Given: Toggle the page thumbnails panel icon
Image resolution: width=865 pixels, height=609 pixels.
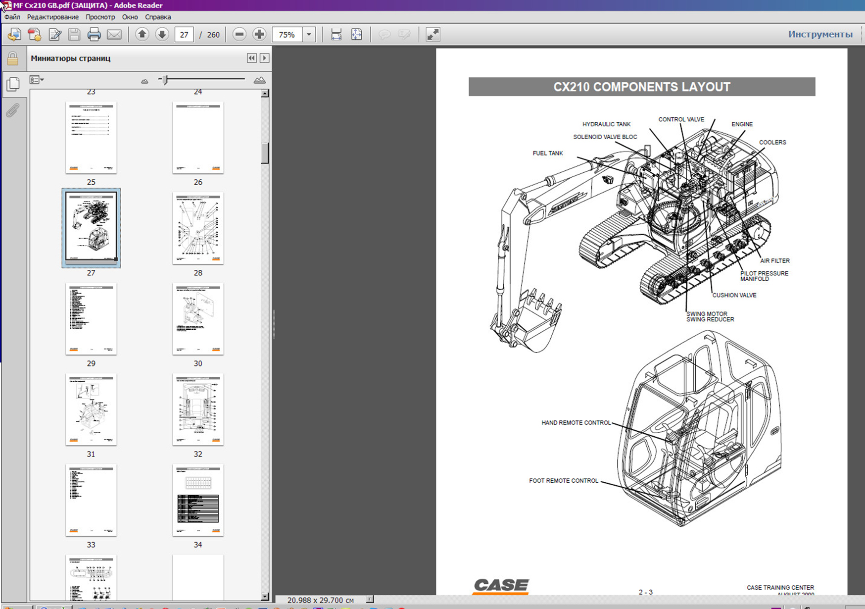Looking at the screenshot, I should [13, 84].
